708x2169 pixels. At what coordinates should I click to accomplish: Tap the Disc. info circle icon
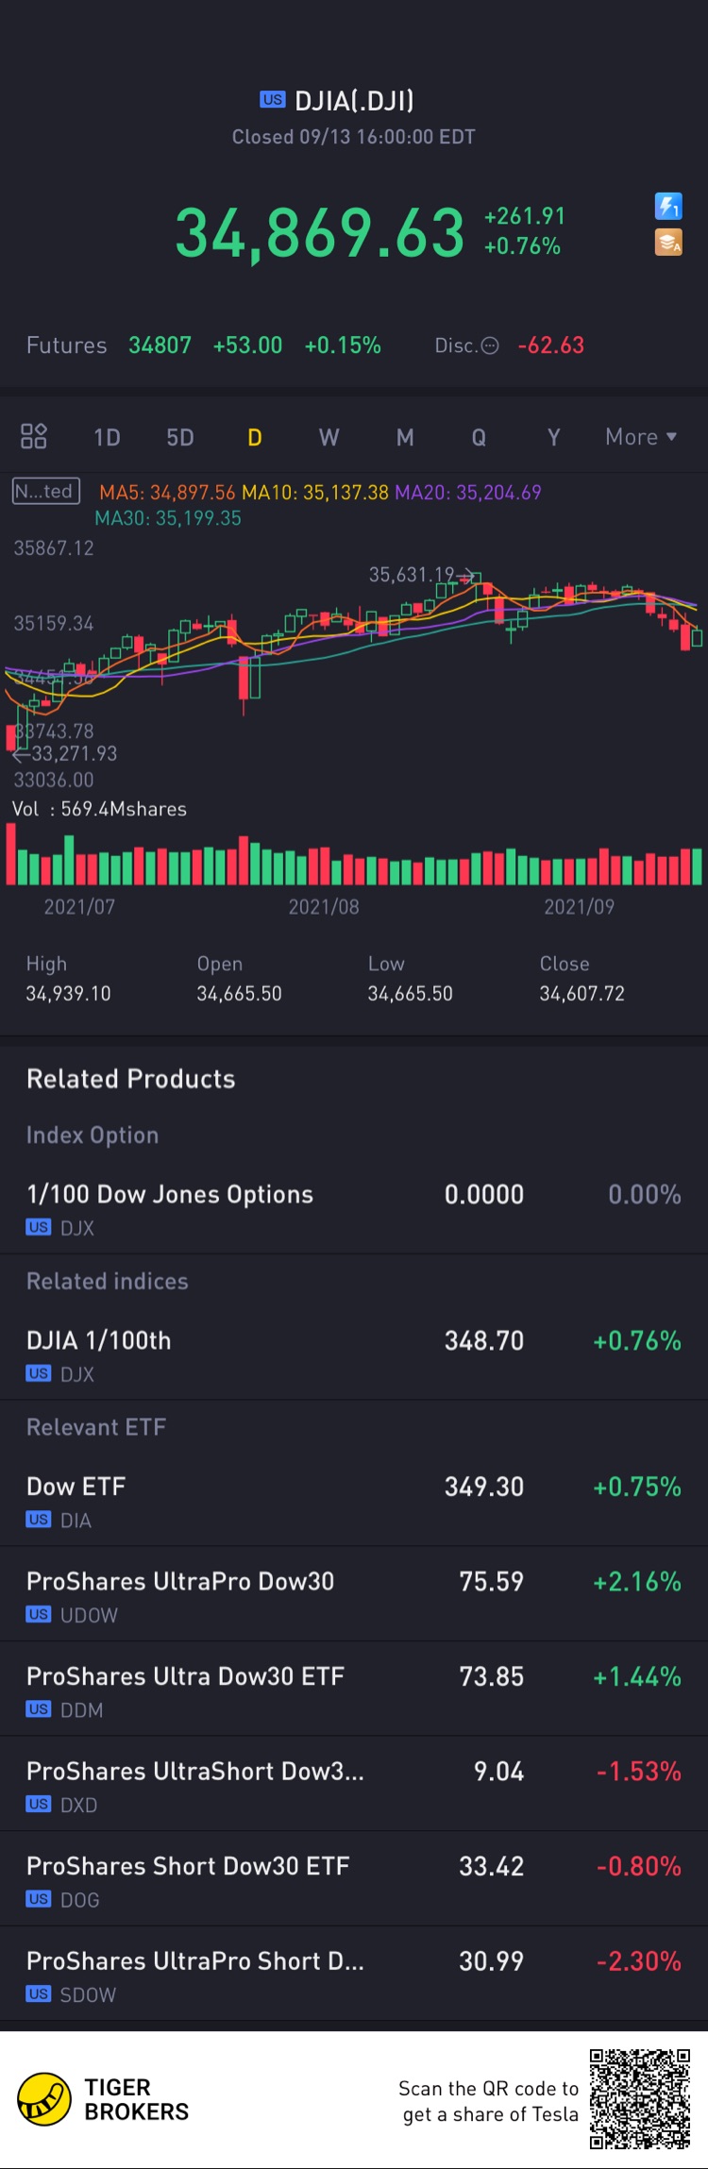[x=490, y=345]
